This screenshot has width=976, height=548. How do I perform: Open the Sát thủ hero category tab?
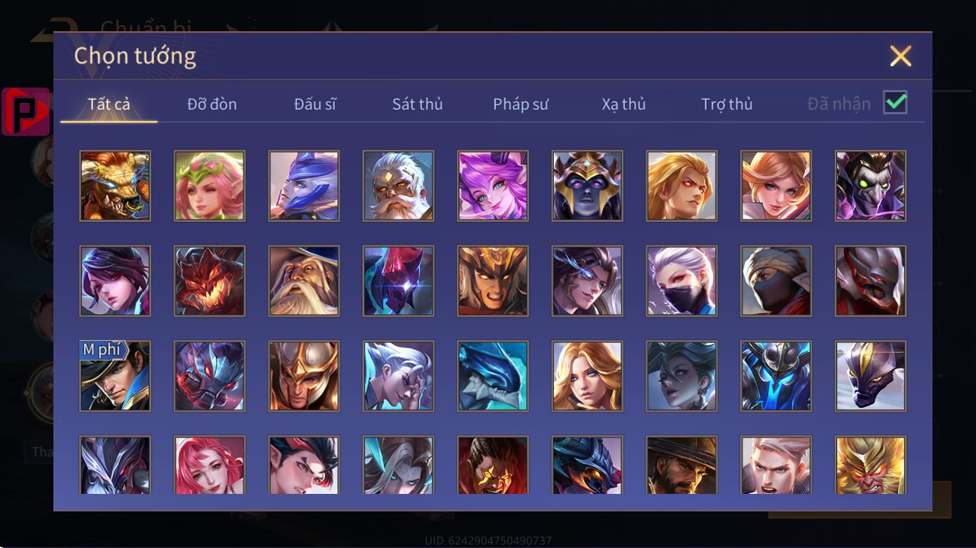point(417,104)
